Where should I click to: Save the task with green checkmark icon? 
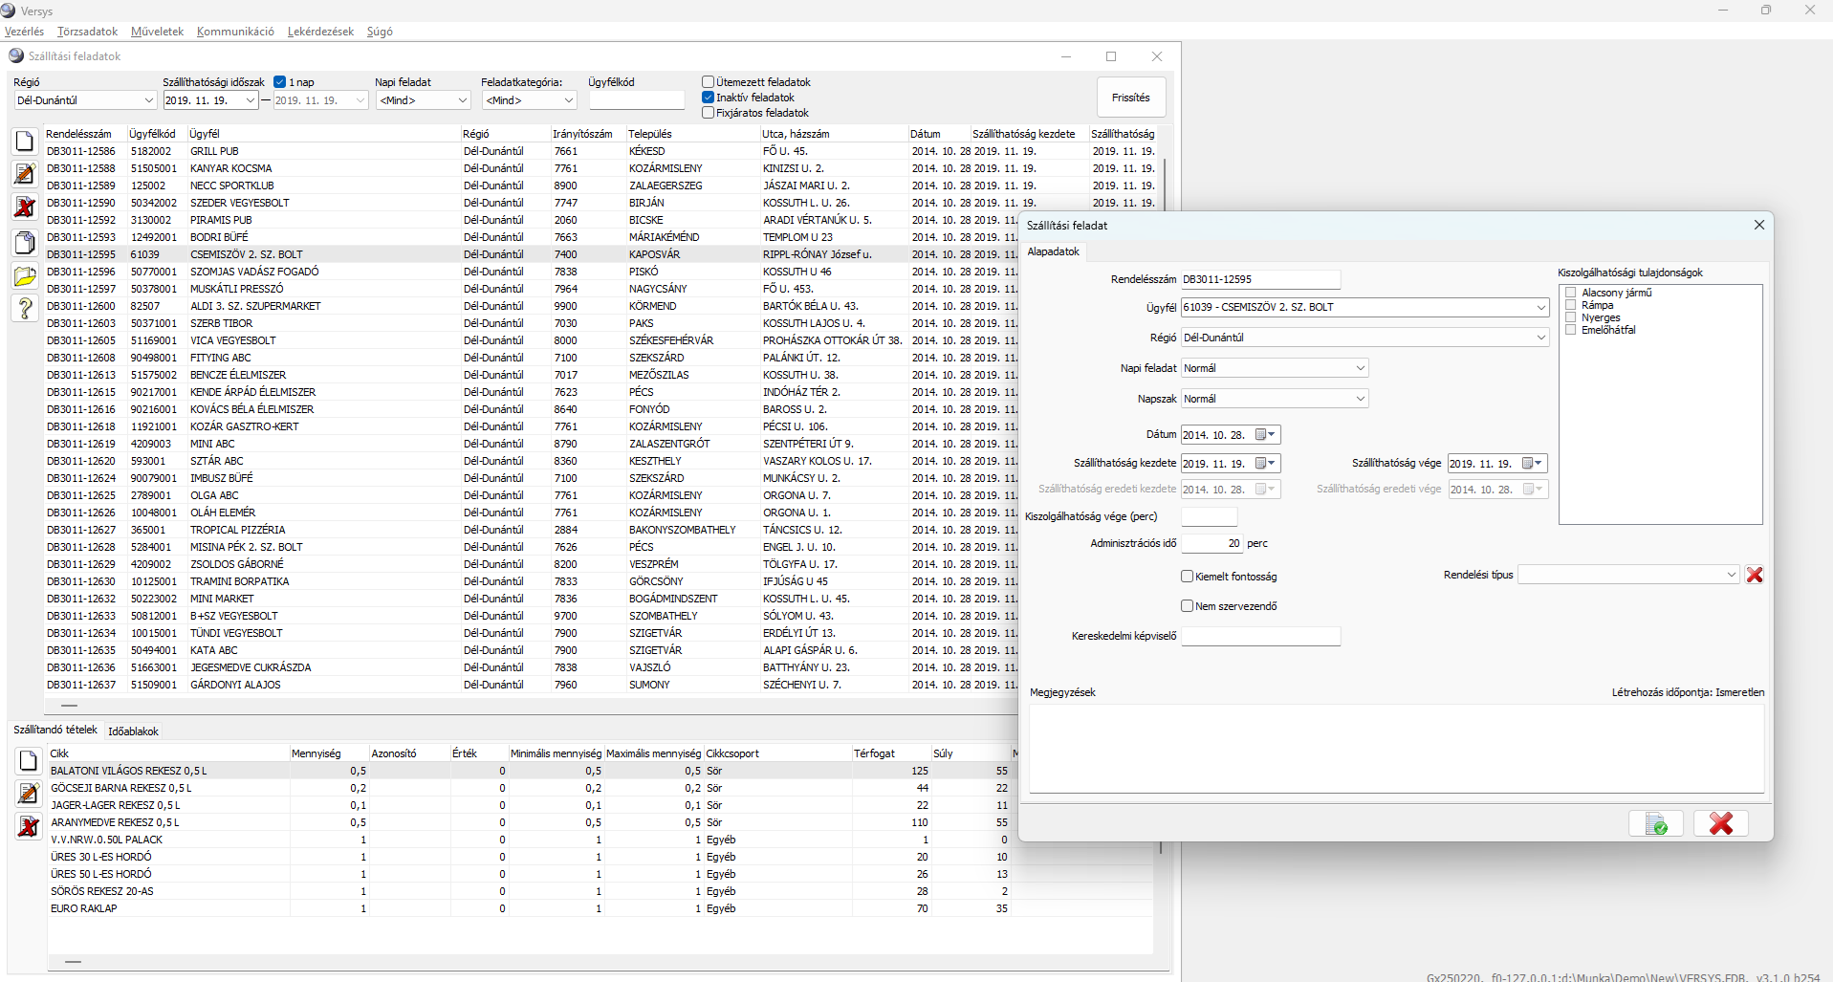click(1655, 823)
